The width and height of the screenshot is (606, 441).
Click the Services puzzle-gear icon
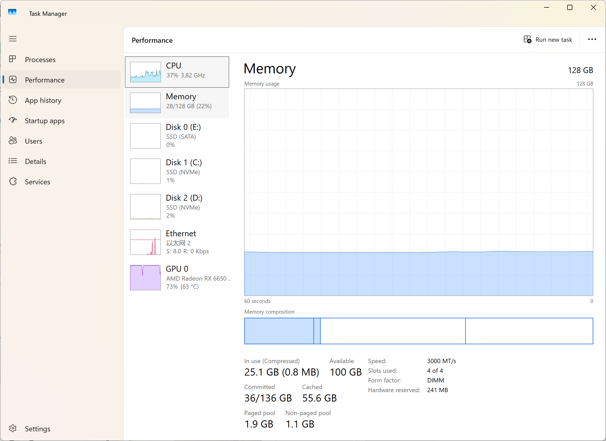pos(12,182)
